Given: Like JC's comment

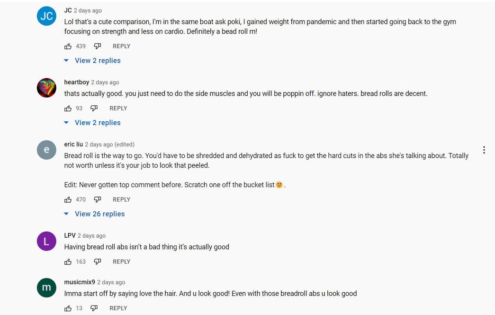Looking at the screenshot, I should pos(68,46).
